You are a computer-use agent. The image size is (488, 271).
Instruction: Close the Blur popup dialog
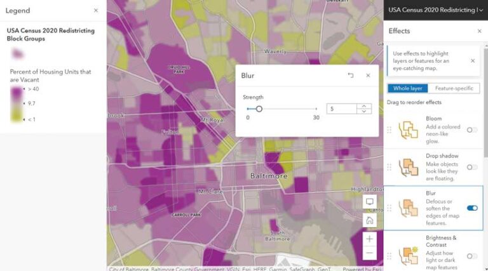pyautogui.click(x=368, y=76)
